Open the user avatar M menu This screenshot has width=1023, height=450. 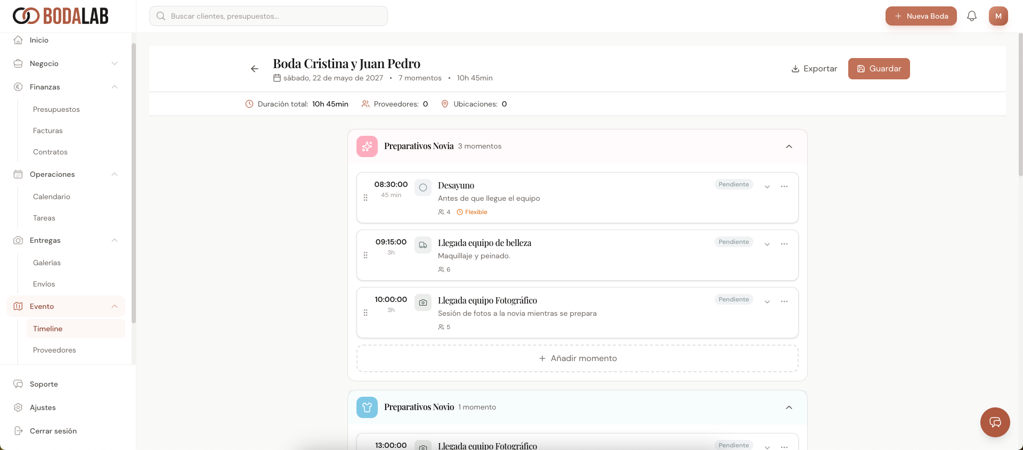[x=998, y=16]
